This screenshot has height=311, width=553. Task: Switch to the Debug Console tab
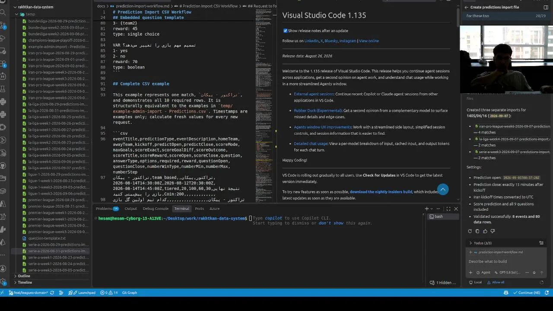pyautogui.click(x=156, y=209)
